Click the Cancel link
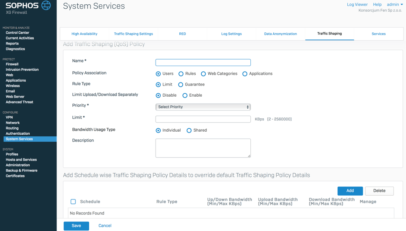Screen dimensions: 406x231 pyautogui.click(x=105, y=226)
